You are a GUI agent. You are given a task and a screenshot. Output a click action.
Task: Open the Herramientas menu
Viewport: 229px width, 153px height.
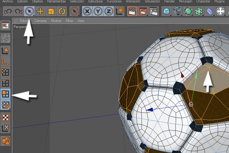click(x=56, y=2)
